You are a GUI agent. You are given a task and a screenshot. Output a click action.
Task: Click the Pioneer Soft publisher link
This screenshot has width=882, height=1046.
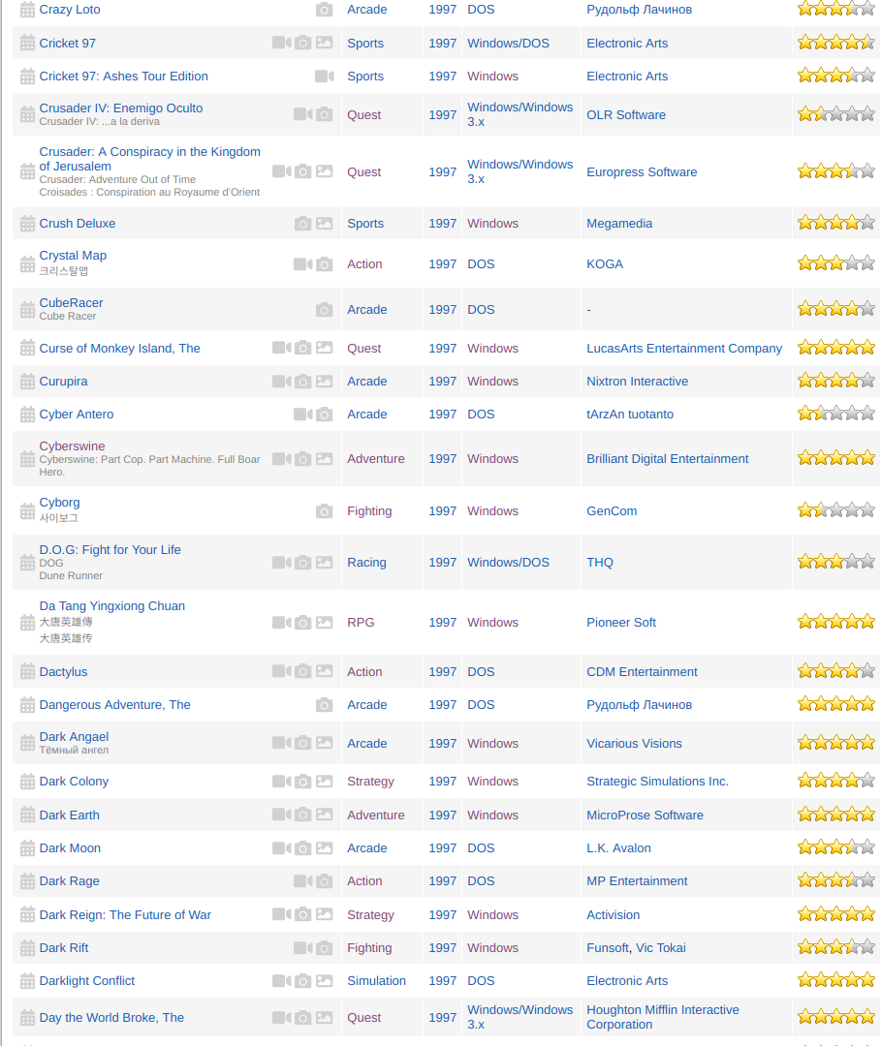(621, 623)
